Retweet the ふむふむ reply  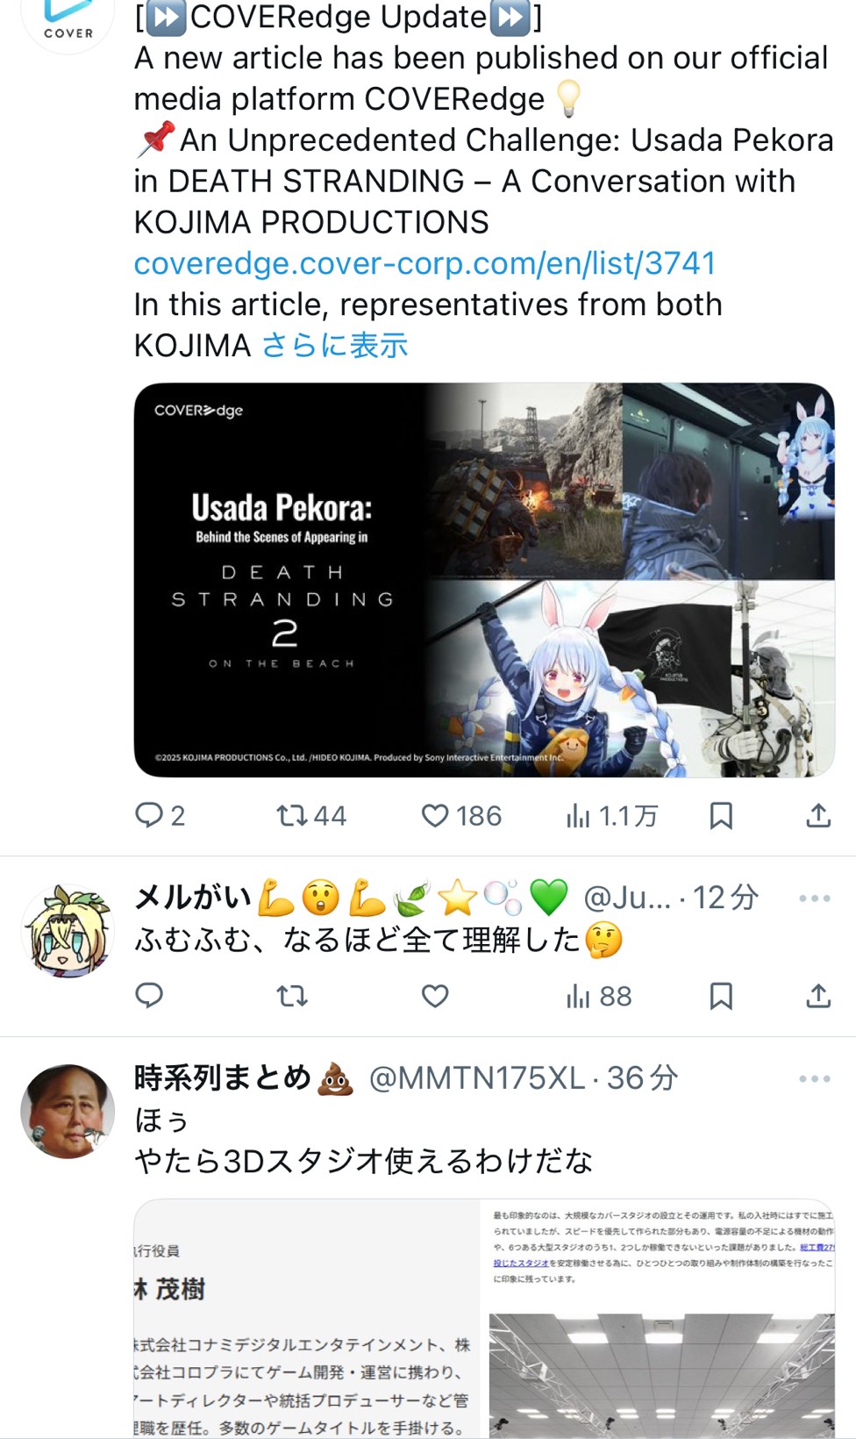click(x=292, y=996)
